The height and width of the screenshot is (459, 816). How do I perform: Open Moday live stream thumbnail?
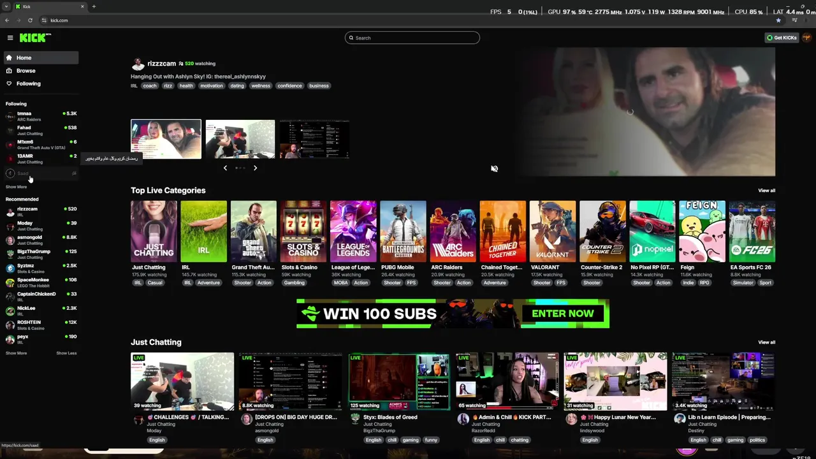(x=182, y=381)
